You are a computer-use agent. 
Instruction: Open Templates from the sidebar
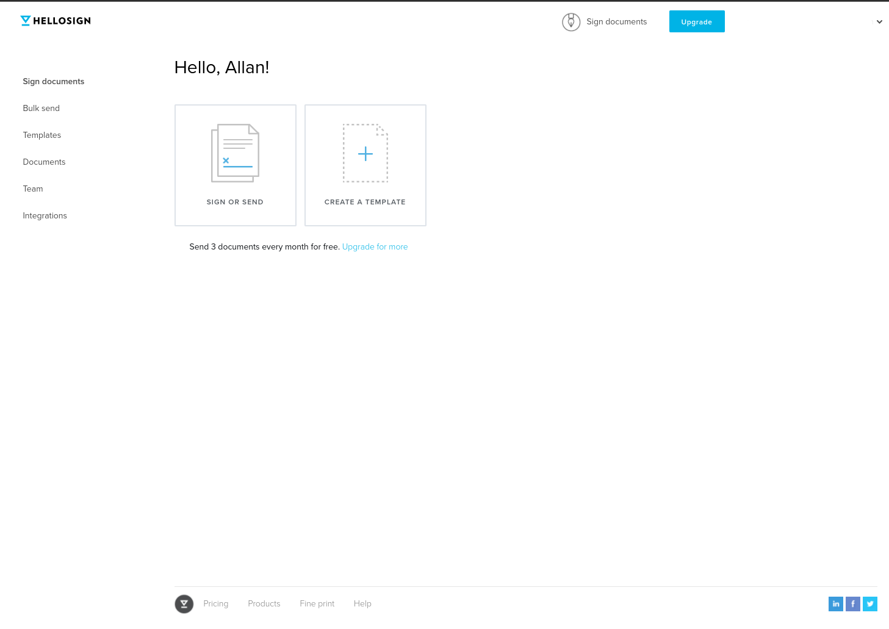tap(42, 135)
